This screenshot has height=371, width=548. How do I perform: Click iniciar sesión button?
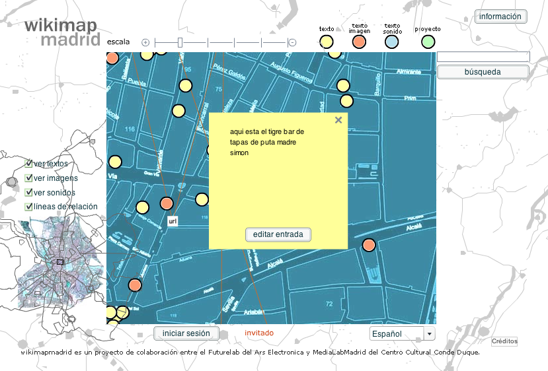(186, 333)
